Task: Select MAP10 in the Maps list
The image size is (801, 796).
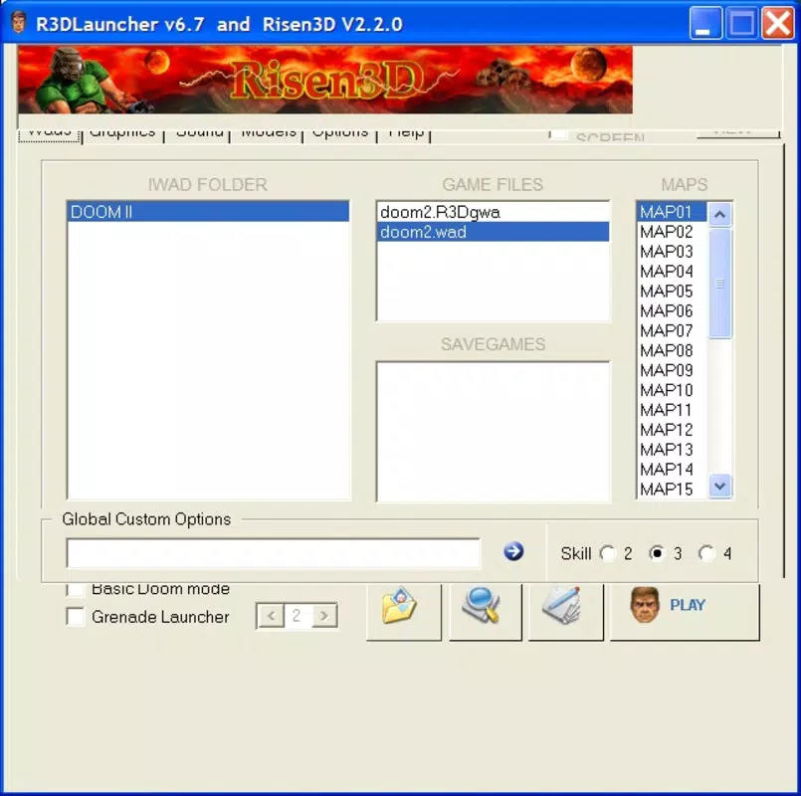Action: point(672,390)
